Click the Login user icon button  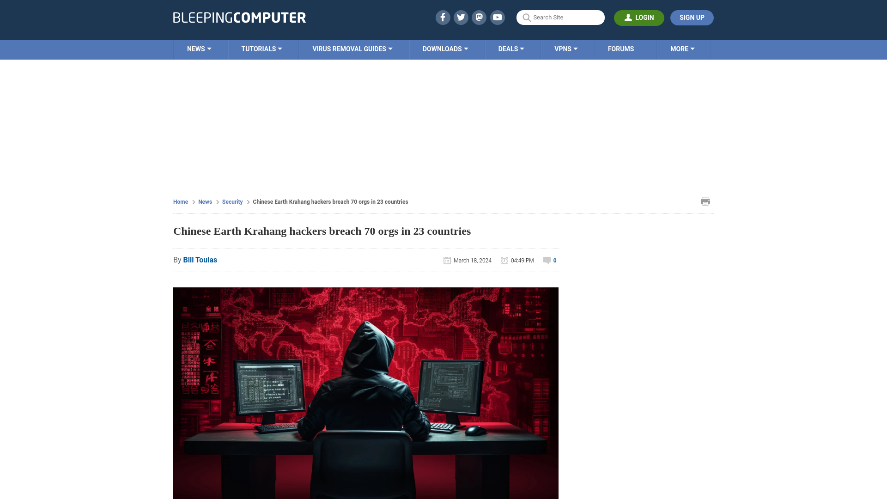click(x=639, y=17)
